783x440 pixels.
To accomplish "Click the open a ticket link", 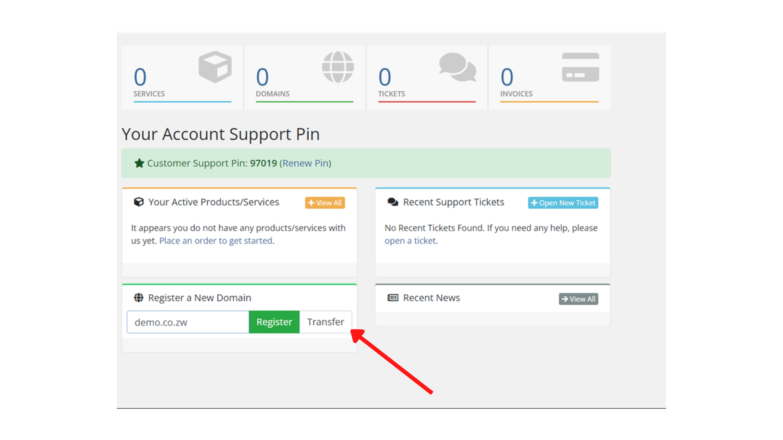I will click(x=409, y=241).
